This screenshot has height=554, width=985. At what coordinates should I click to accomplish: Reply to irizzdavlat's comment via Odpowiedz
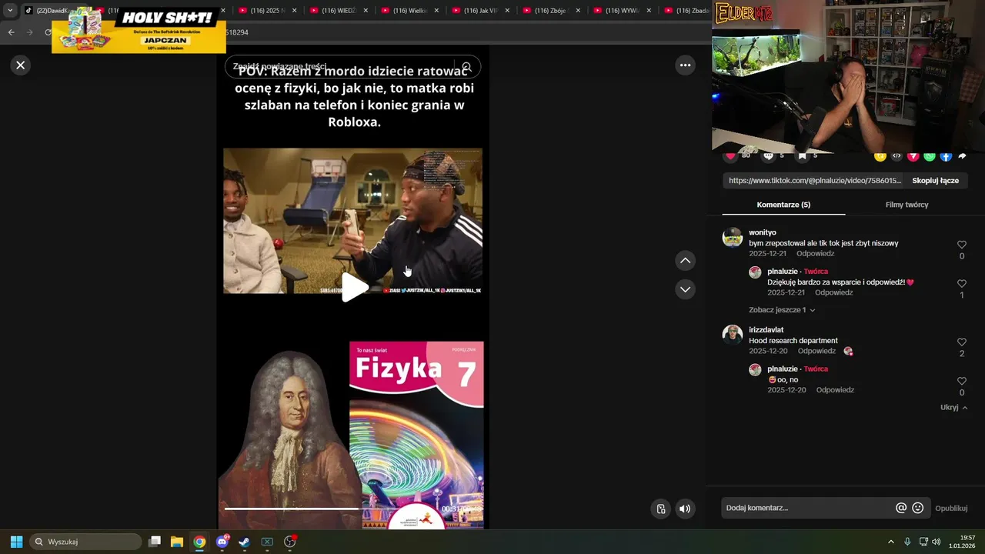[816, 352]
